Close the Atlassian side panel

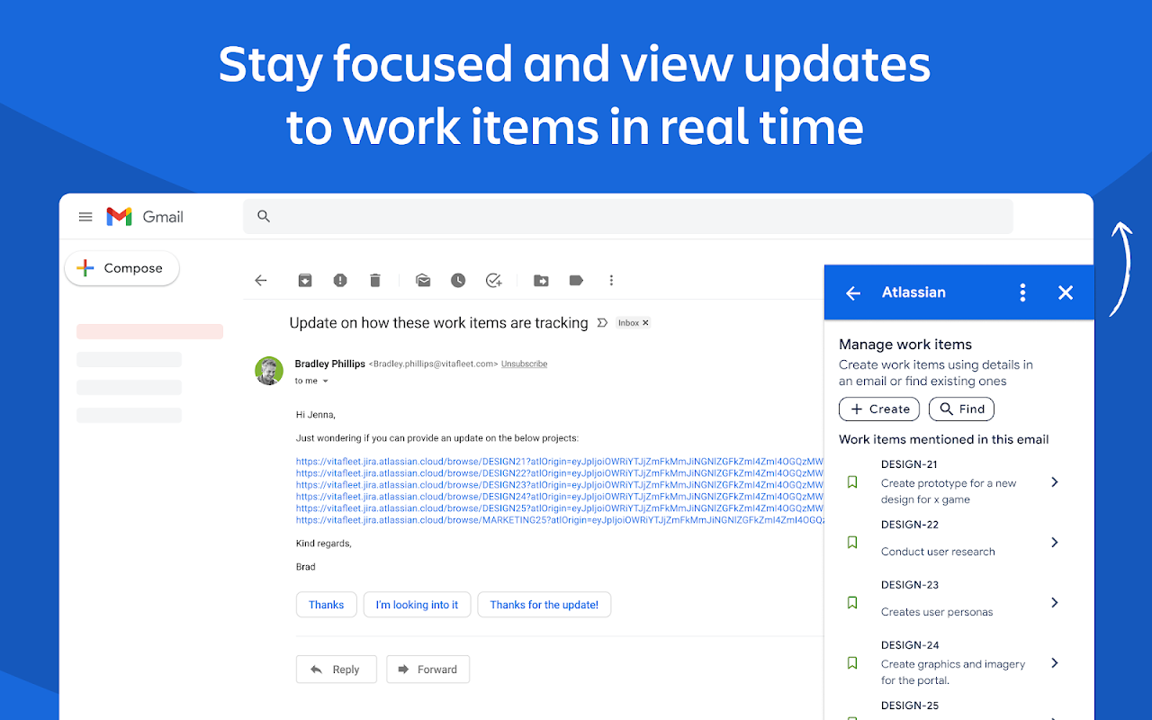(x=1066, y=292)
